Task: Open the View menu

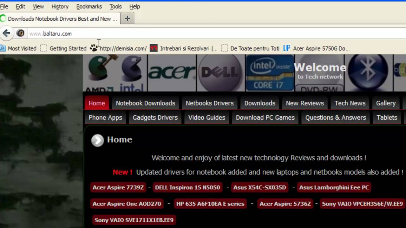Action: click(38, 6)
